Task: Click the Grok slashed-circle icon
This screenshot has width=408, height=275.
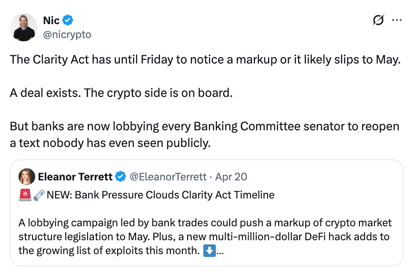Action: [378, 20]
